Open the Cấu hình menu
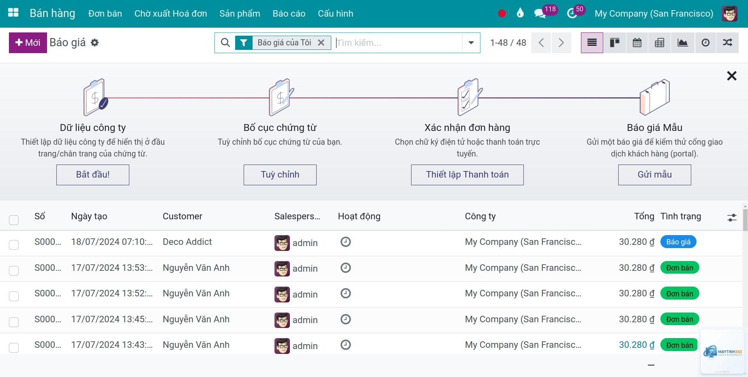Image resolution: width=748 pixels, height=377 pixels. point(335,13)
